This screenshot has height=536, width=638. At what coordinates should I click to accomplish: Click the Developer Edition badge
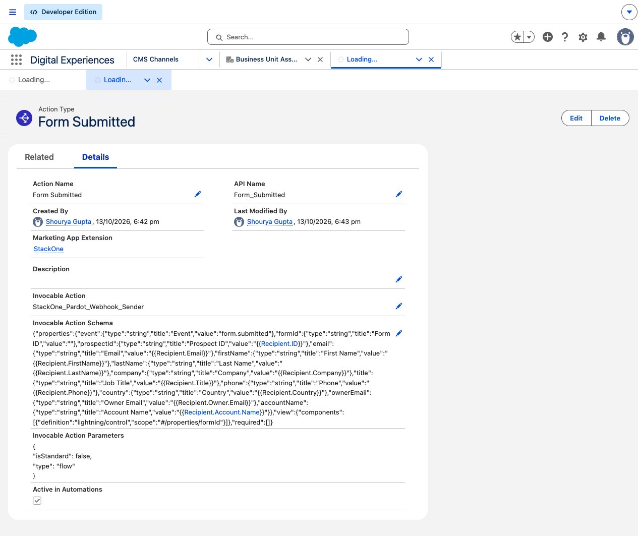point(63,12)
